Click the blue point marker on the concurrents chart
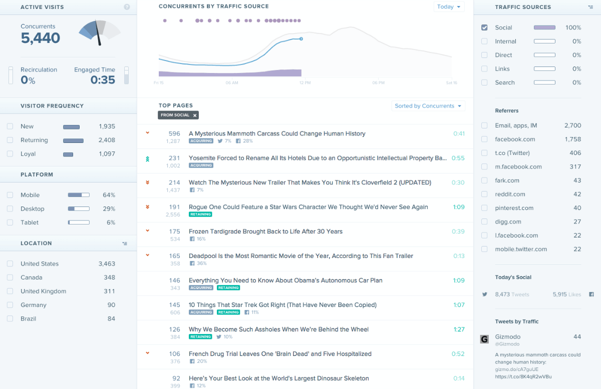Screen dimensions: 601x389 click(300, 38)
